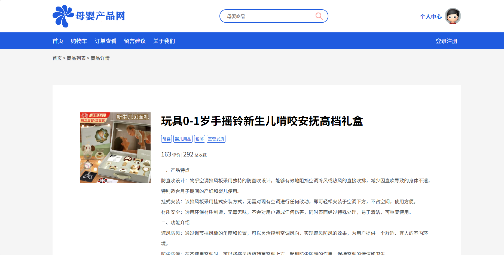Click the magnifier search icon
The width and height of the screenshot is (504, 255).
pyautogui.click(x=319, y=16)
